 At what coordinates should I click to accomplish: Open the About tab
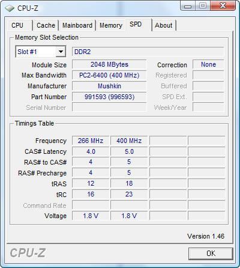click(164, 25)
